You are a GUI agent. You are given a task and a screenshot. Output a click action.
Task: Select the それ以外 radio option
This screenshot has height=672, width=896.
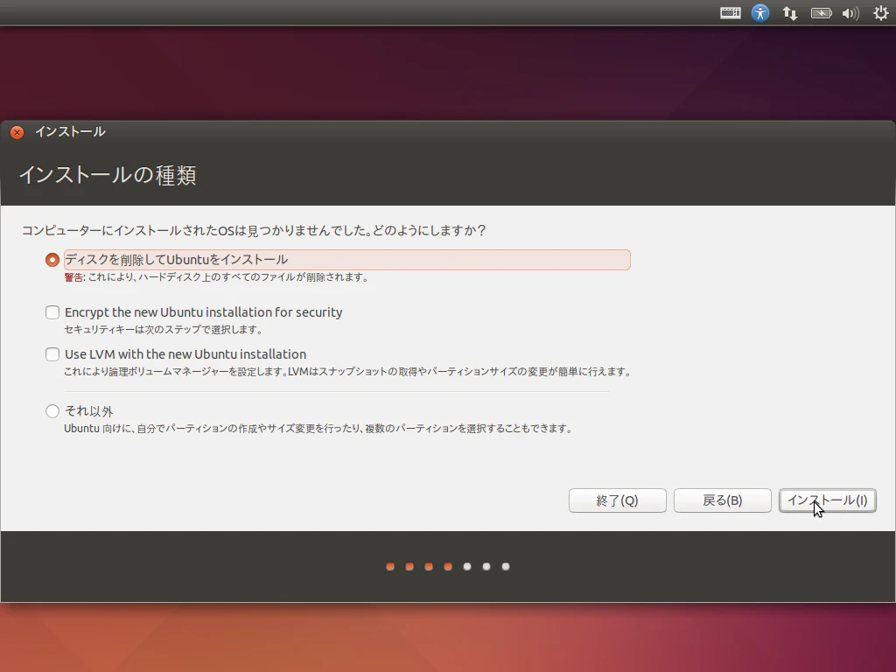tap(52, 411)
